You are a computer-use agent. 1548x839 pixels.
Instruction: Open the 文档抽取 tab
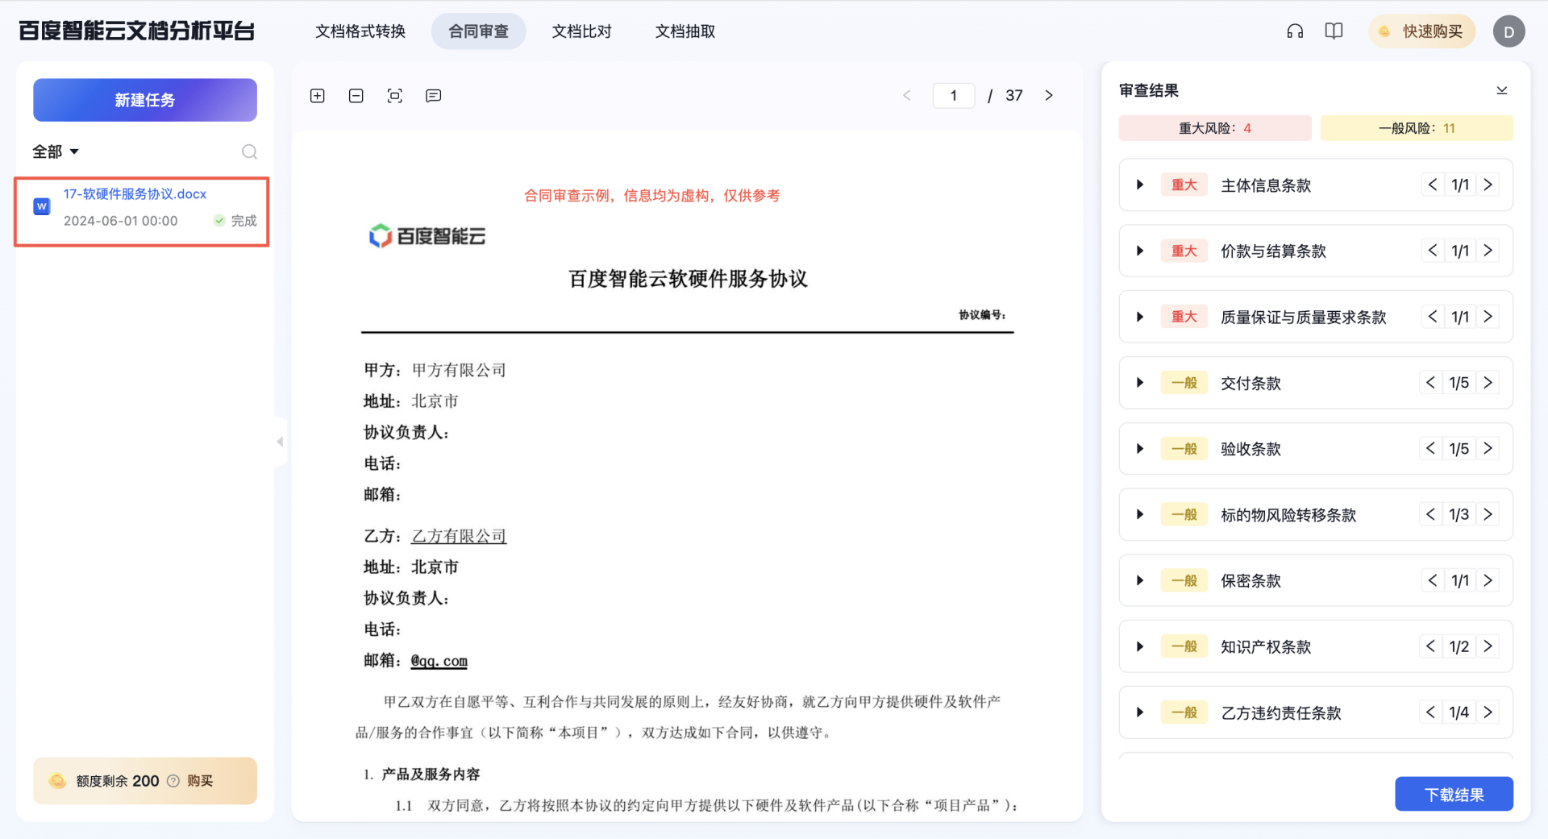[685, 31]
